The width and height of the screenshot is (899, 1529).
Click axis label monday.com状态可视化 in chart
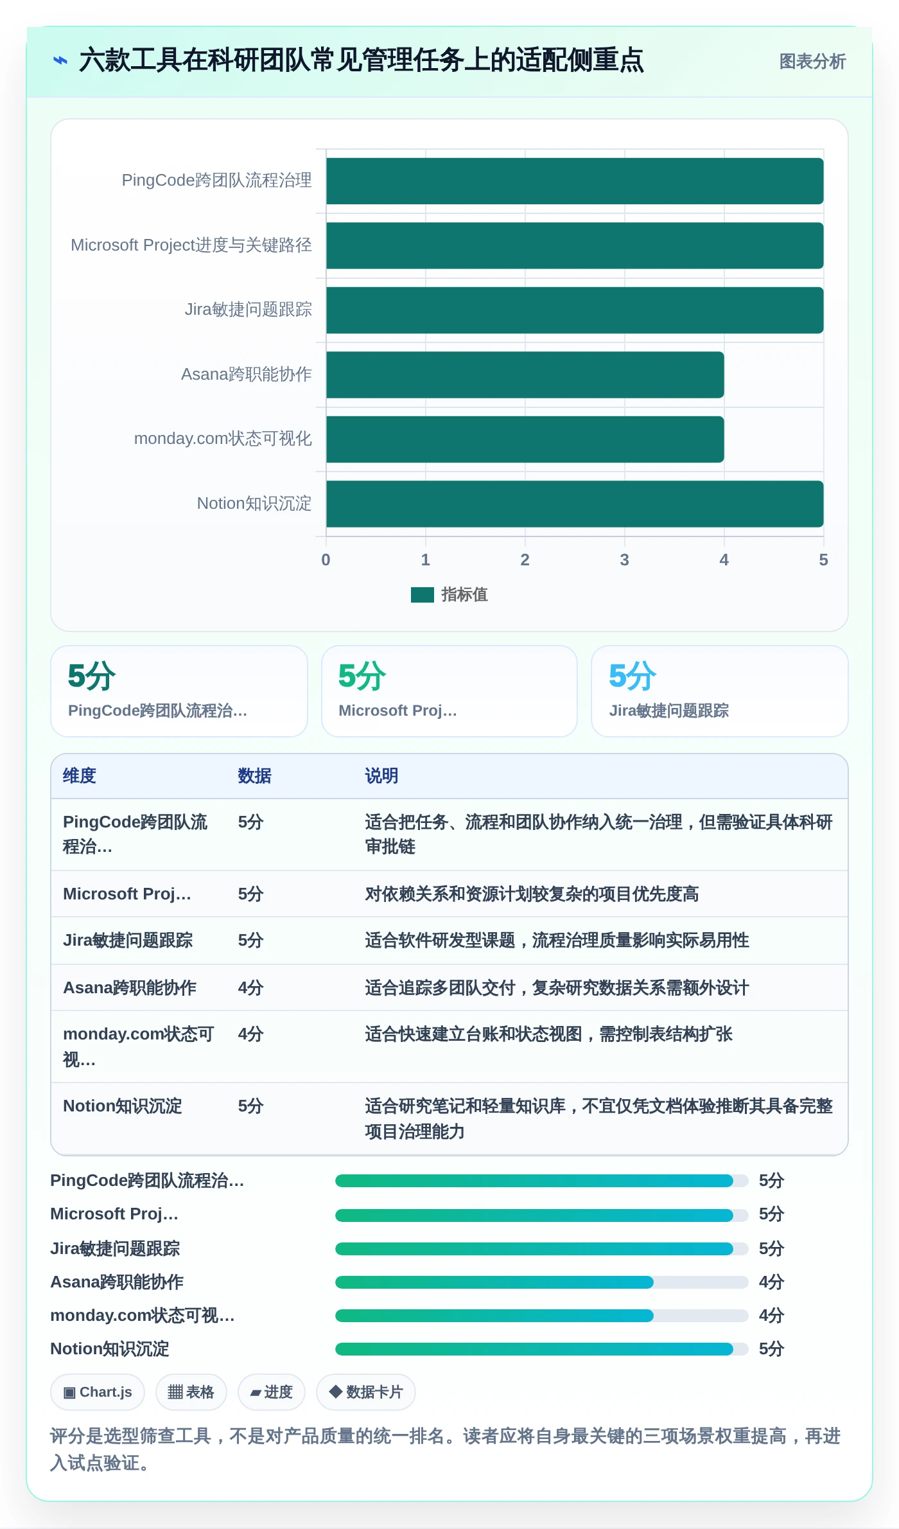(223, 439)
